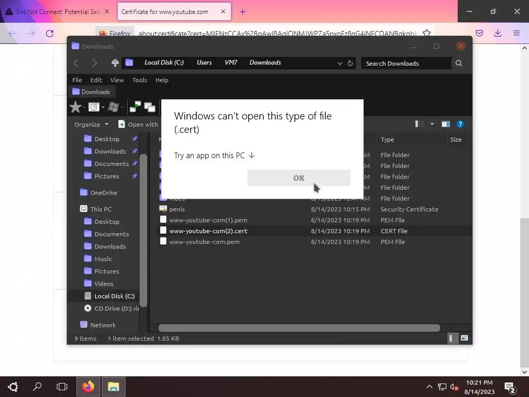This screenshot has height=397, width=529.
Task: Click the cascade windows toolbar icon
Action: (150, 107)
